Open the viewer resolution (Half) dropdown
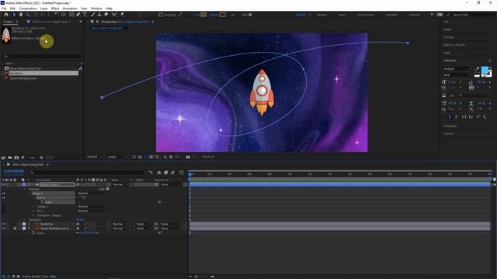This screenshot has width=497, height=279. 117,157
